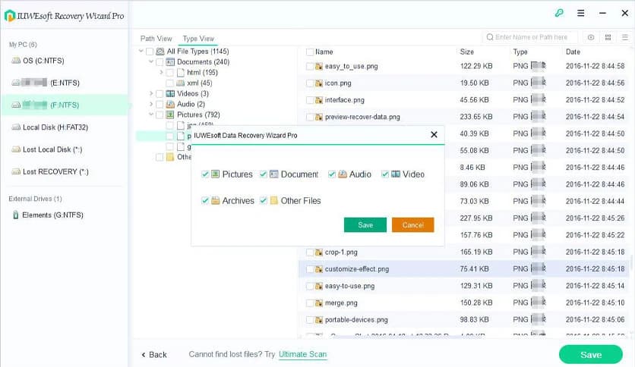The height and width of the screenshot is (367, 635).
Task: Click the IUWEsoft logo icon
Action: click(9, 16)
